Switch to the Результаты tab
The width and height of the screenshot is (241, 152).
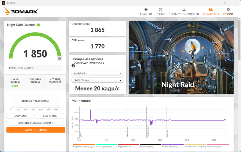[x=211, y=12]
